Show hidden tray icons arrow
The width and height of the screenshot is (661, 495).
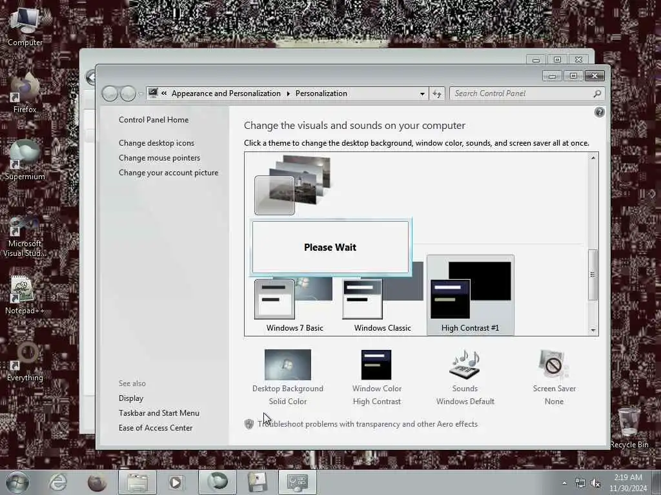tap(564, 483)
